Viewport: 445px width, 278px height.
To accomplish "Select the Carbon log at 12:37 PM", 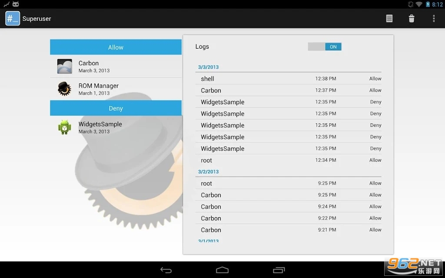I will (x=289, y=90).
